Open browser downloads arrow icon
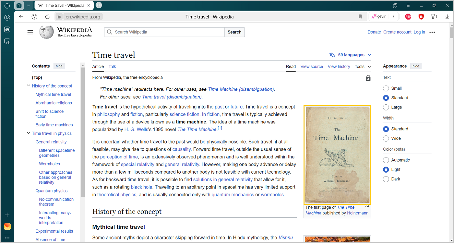This screenshot has height=243, width=454. (x=447, y=17)
